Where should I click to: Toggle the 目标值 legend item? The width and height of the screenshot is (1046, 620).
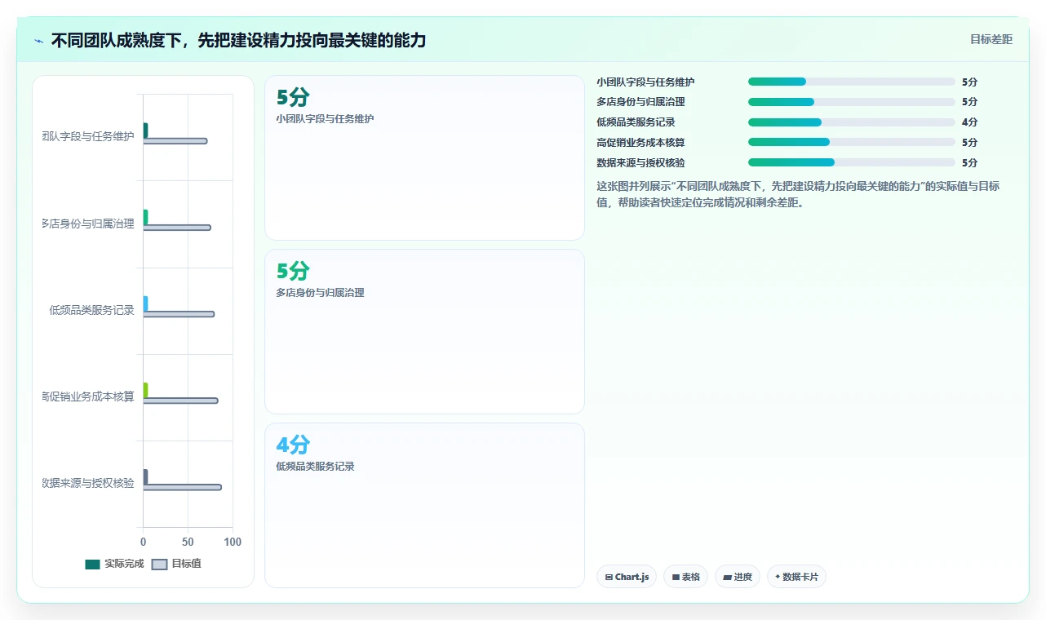pos(177,564)
